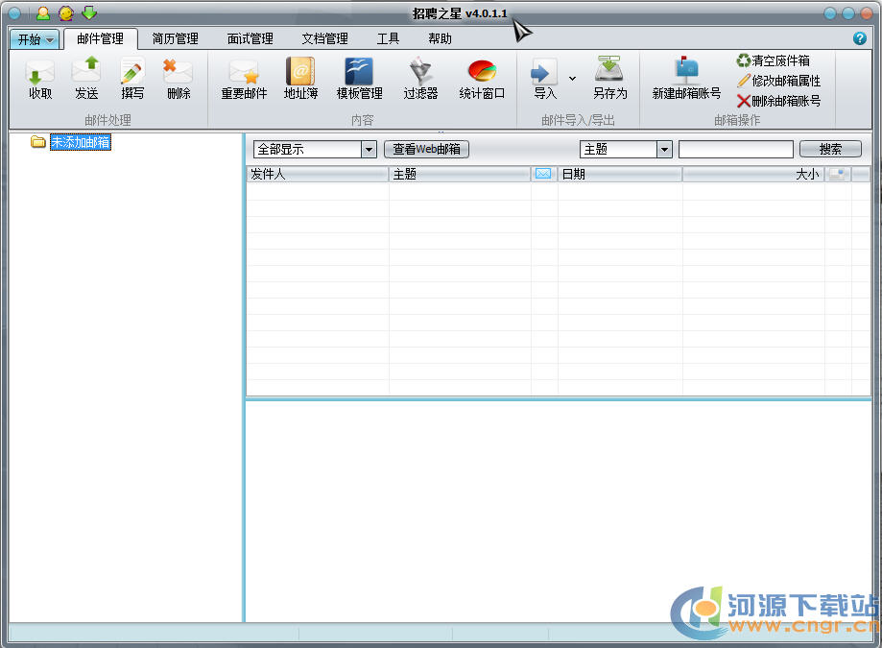The width and height of the screenshot is (882, 648).
Task: Click 另存为 save as icon
Action: [609, 74]
